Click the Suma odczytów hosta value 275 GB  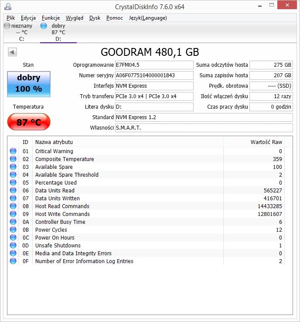tap(271, 65)
